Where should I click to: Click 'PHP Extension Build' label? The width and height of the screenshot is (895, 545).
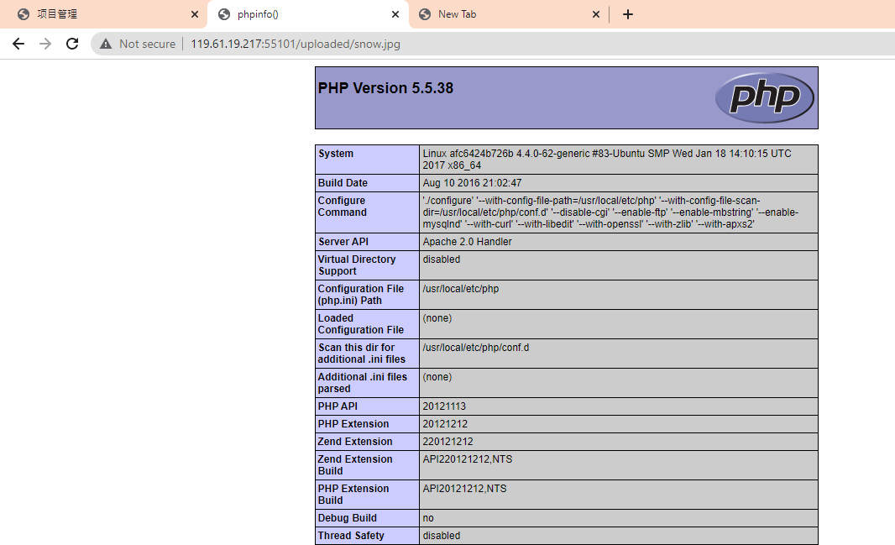coord(353,495)
